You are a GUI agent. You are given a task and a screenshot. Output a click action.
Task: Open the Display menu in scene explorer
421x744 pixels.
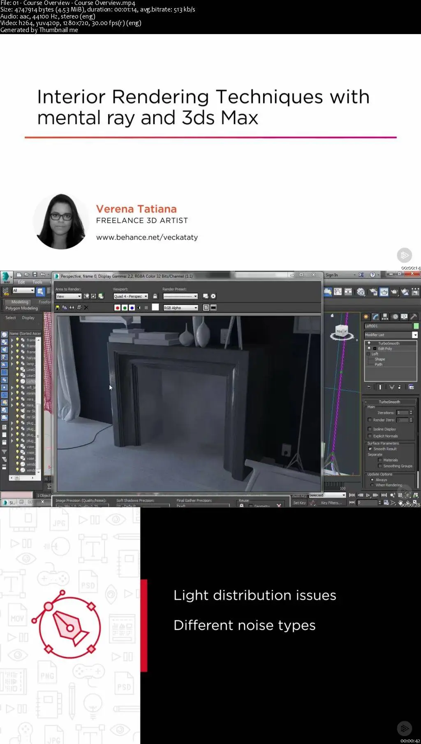[28, 318]
